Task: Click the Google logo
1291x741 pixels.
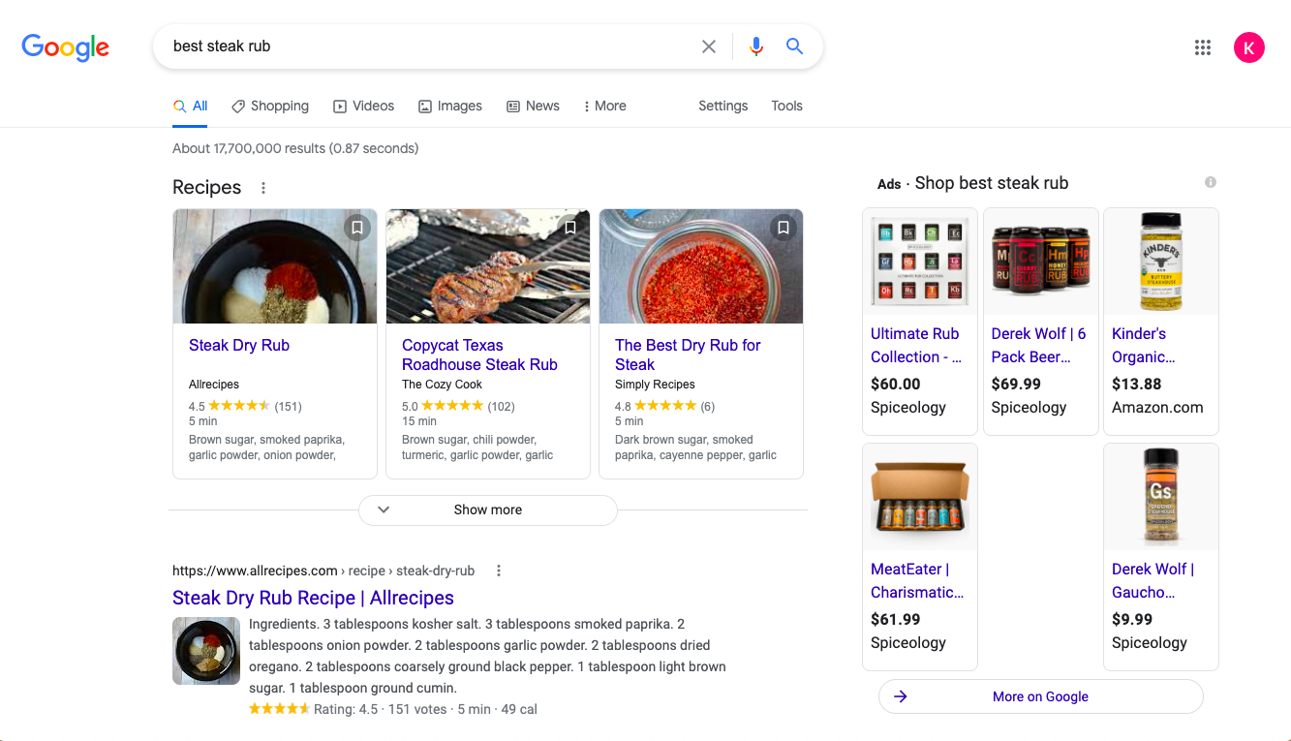Action: (65, 46)
